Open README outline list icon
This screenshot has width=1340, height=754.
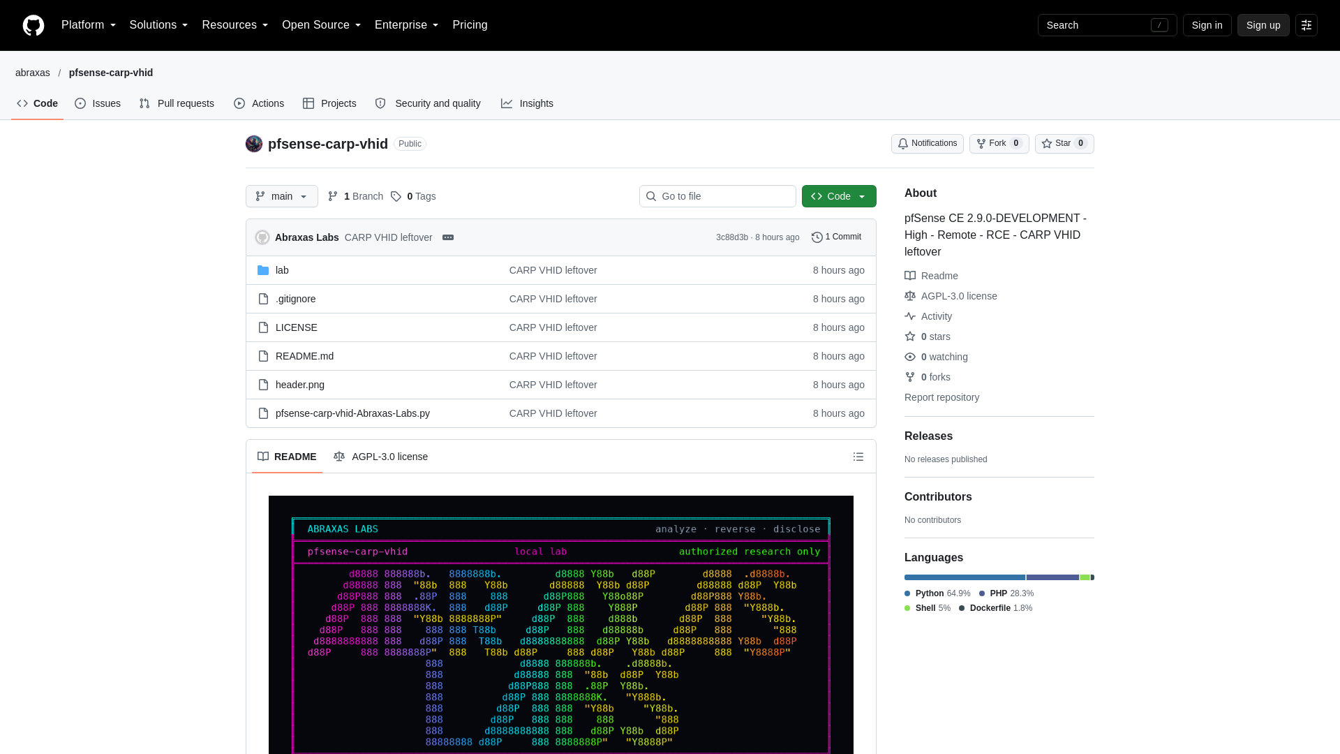858,457
